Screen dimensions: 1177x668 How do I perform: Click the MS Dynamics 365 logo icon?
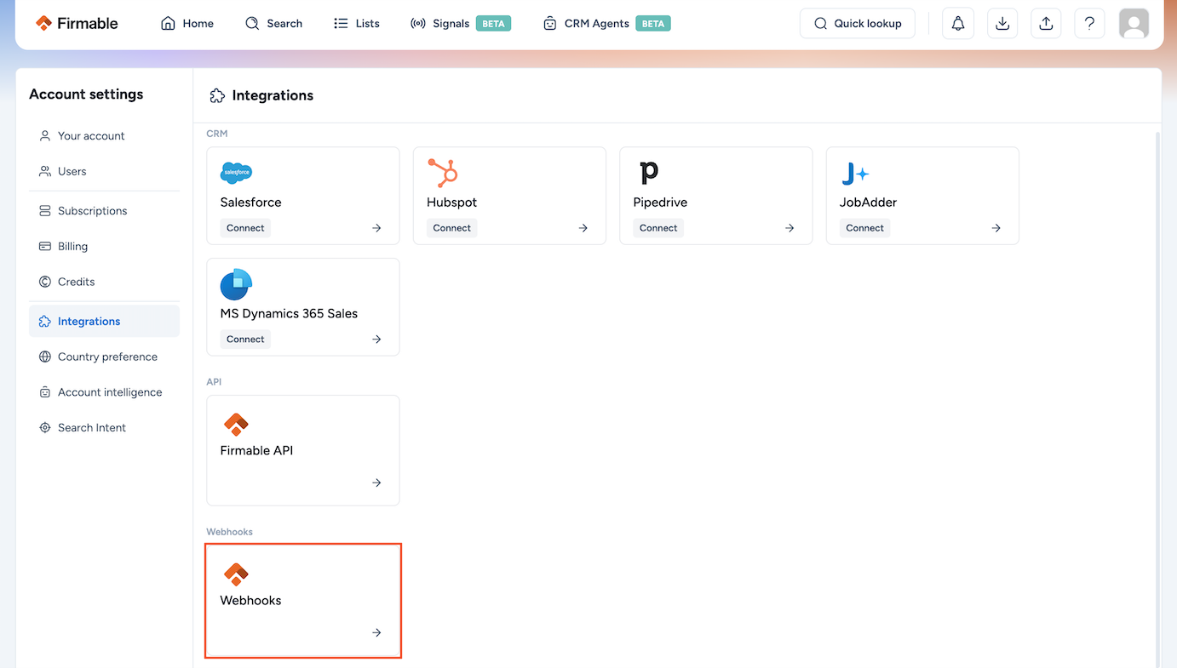pyautogui.click(x=236, y=284)
